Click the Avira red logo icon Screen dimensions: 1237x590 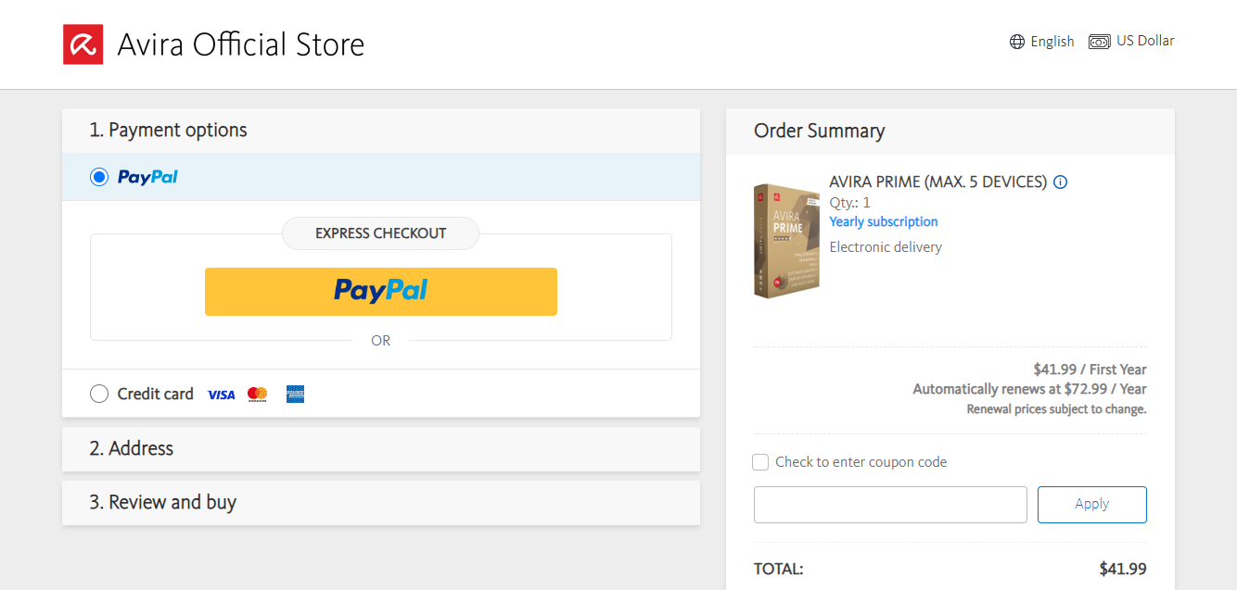click(x=83, y=44)
